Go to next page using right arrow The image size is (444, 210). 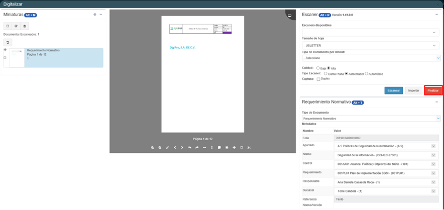182,147
